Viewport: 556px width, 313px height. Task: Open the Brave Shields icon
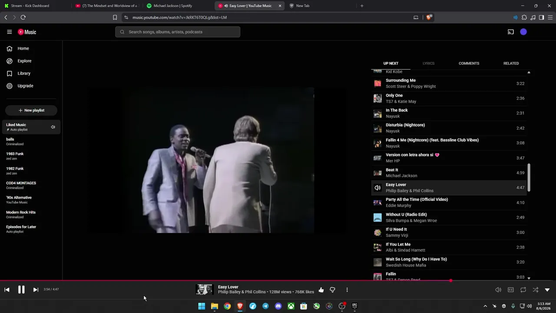429,17
